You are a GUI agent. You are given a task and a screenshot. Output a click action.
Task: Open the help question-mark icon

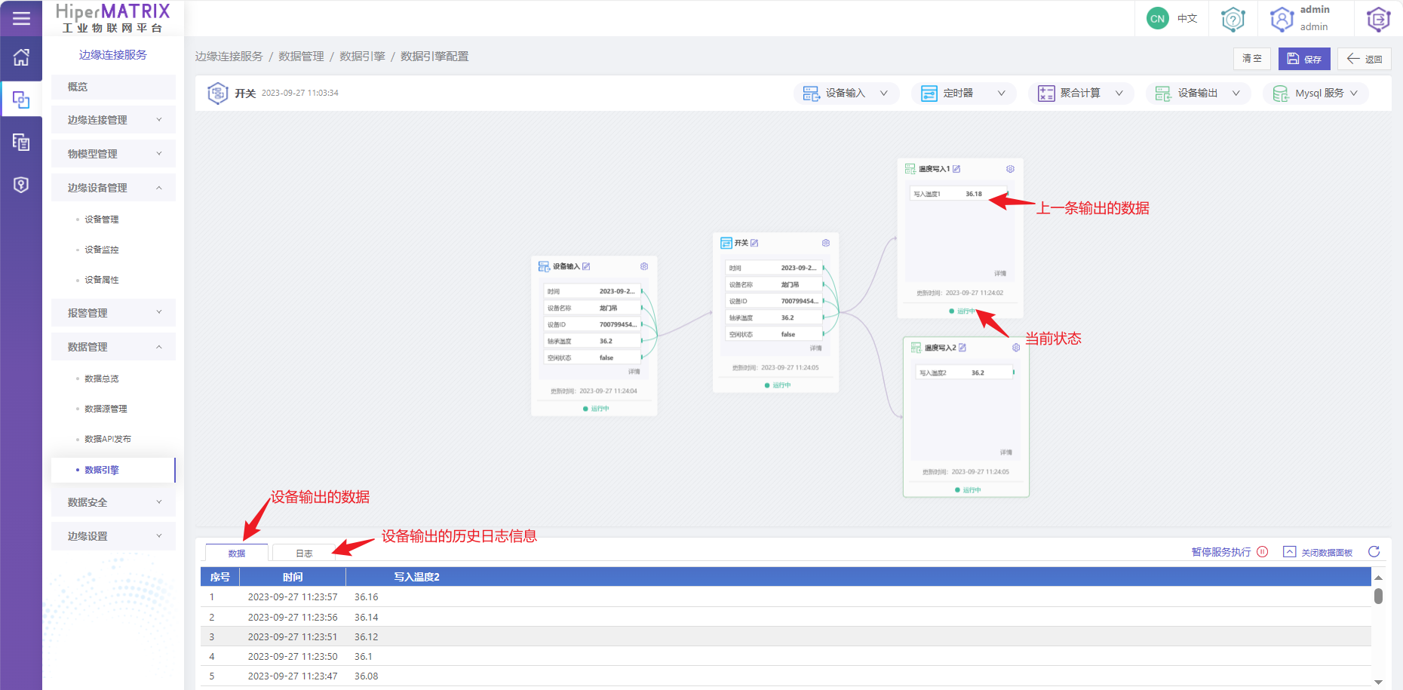(1233, 19)
